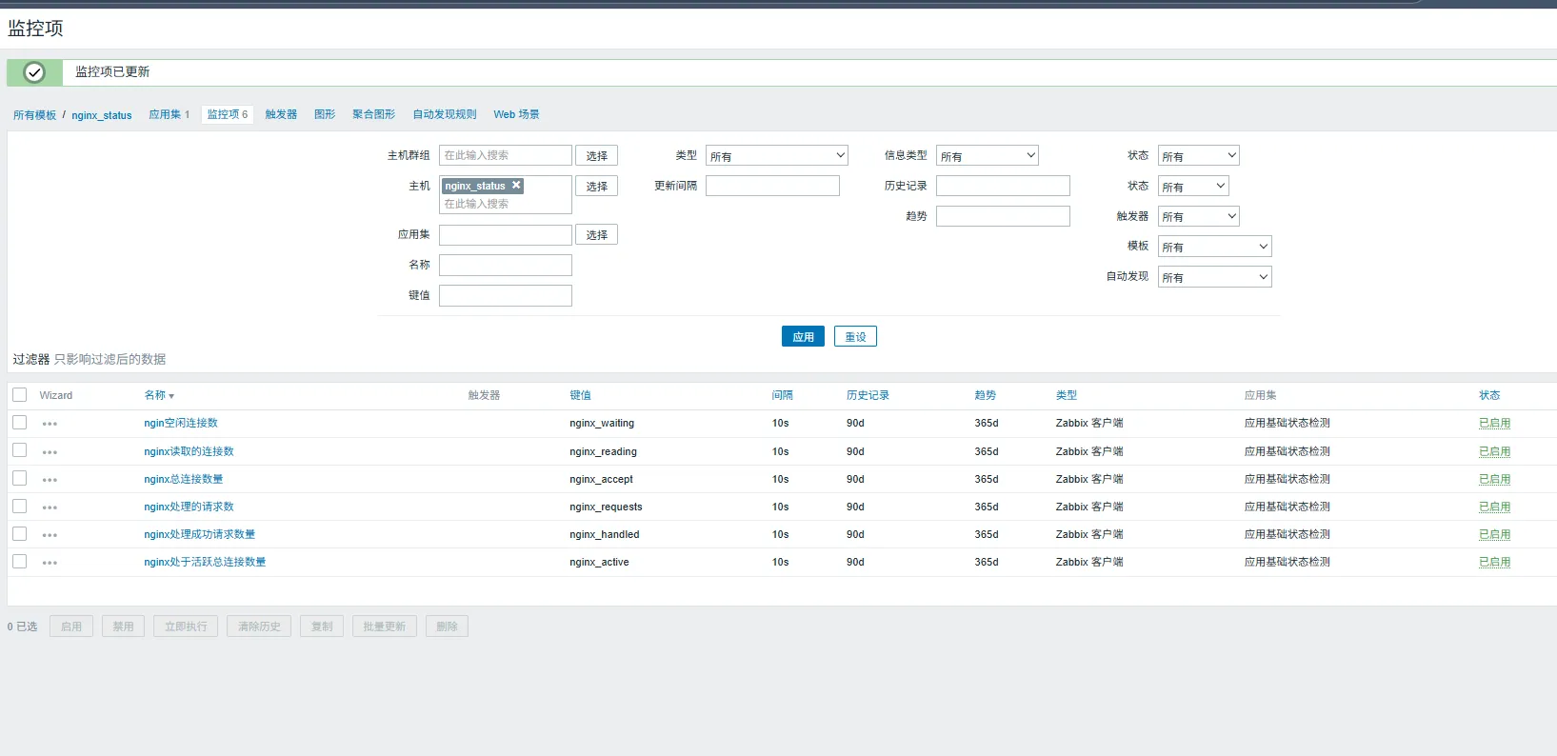Open wizard dots menu for nginx_reading row
Image resolution: width=1557 pixels, height=756 pixels.
(x=50, y=452)
